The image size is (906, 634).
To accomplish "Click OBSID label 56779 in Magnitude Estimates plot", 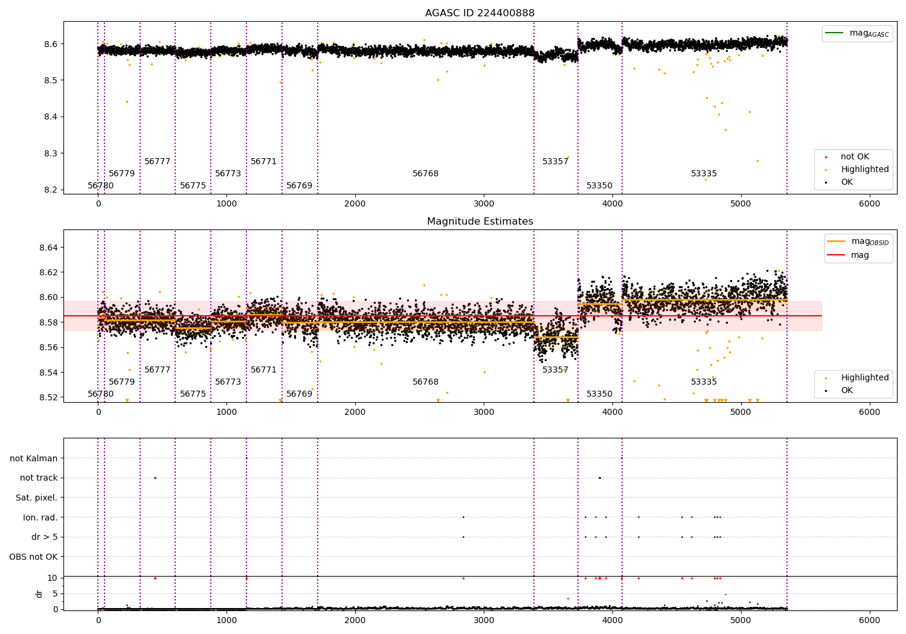I will click(x=122, y=382).
